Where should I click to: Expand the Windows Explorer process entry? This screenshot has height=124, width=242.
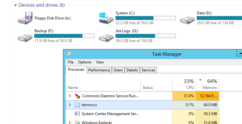[70, 123]
